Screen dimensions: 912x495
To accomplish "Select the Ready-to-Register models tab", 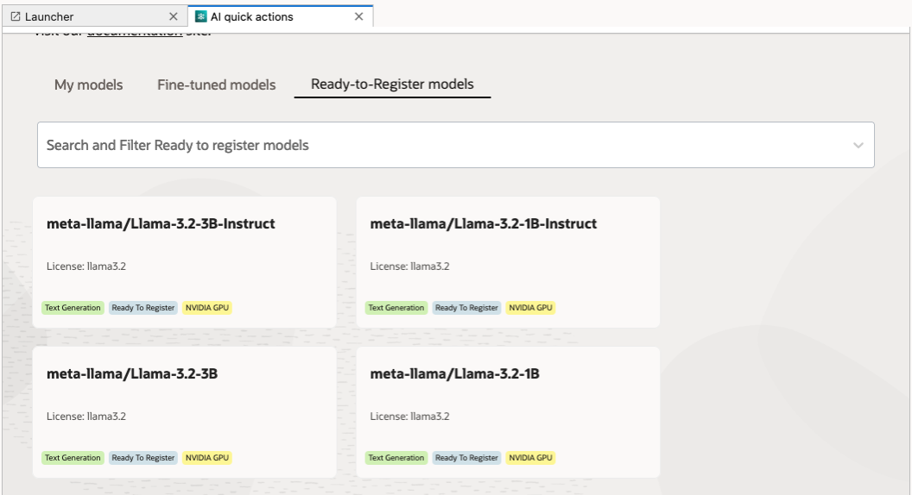I will [x=392, y=85].
